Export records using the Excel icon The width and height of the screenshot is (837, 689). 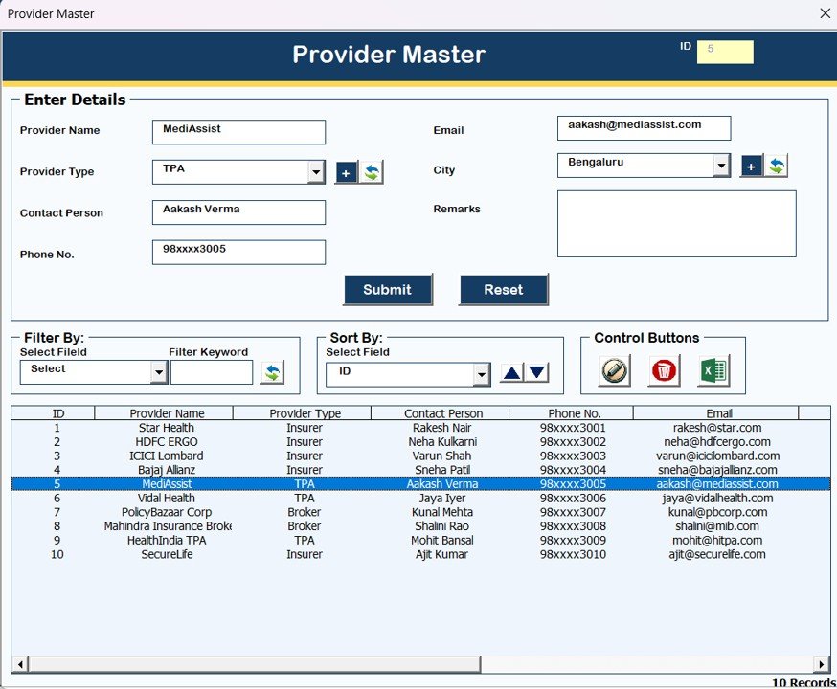tap(713, 371)
